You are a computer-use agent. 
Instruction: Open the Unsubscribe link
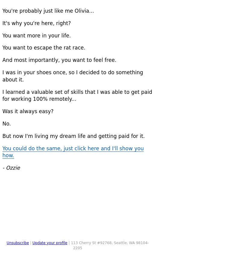[x=18, y=243]
